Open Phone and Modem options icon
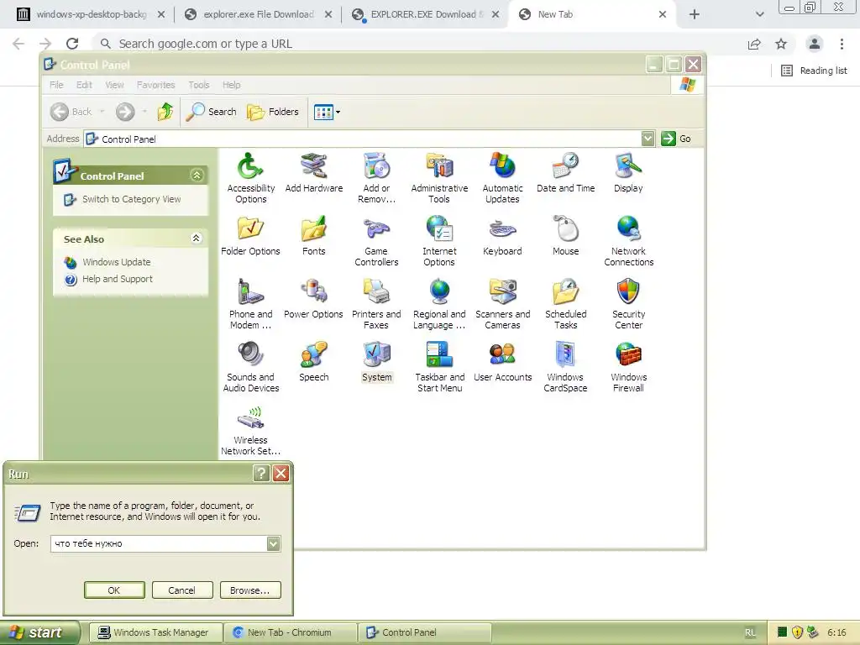The width and height of the screenshot is (860, 645). click(250, 304)
